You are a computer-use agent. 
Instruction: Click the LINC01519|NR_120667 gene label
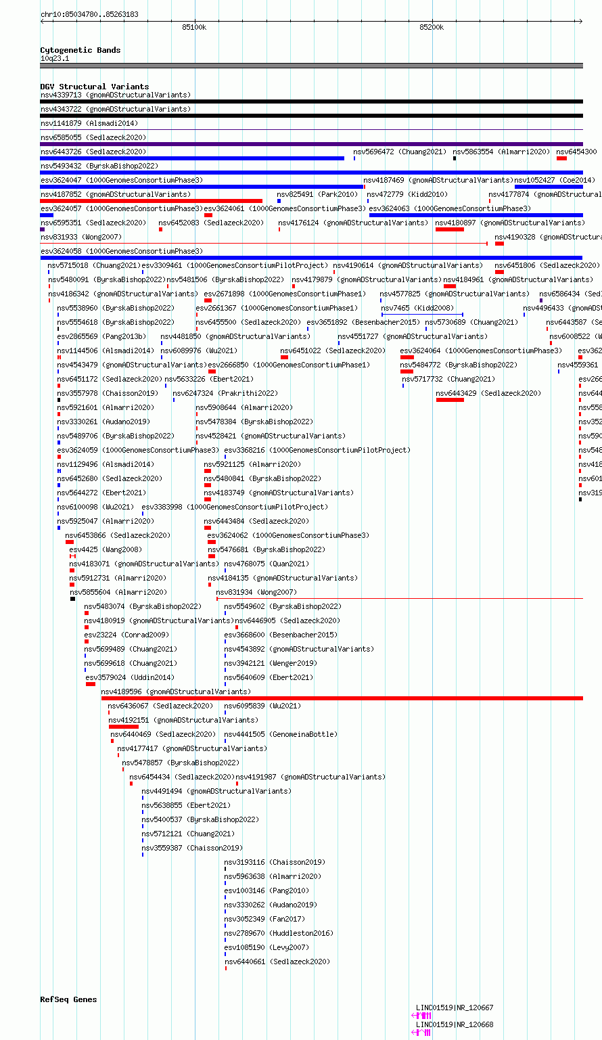[x=455, y=1008]
